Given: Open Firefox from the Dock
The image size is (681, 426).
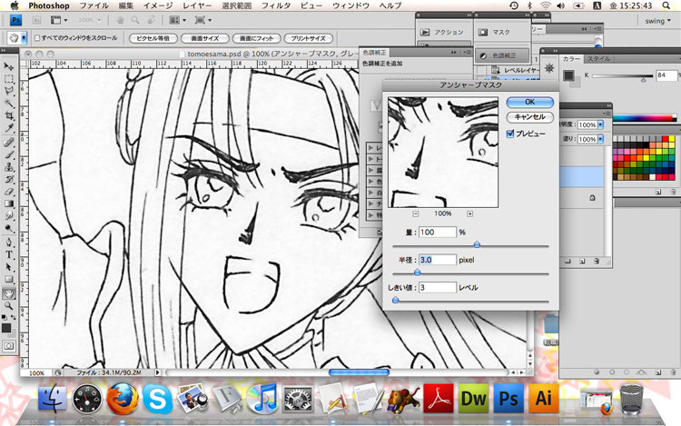Looking at the screenshot, I should pyautogui.click(x=123, y=398).
